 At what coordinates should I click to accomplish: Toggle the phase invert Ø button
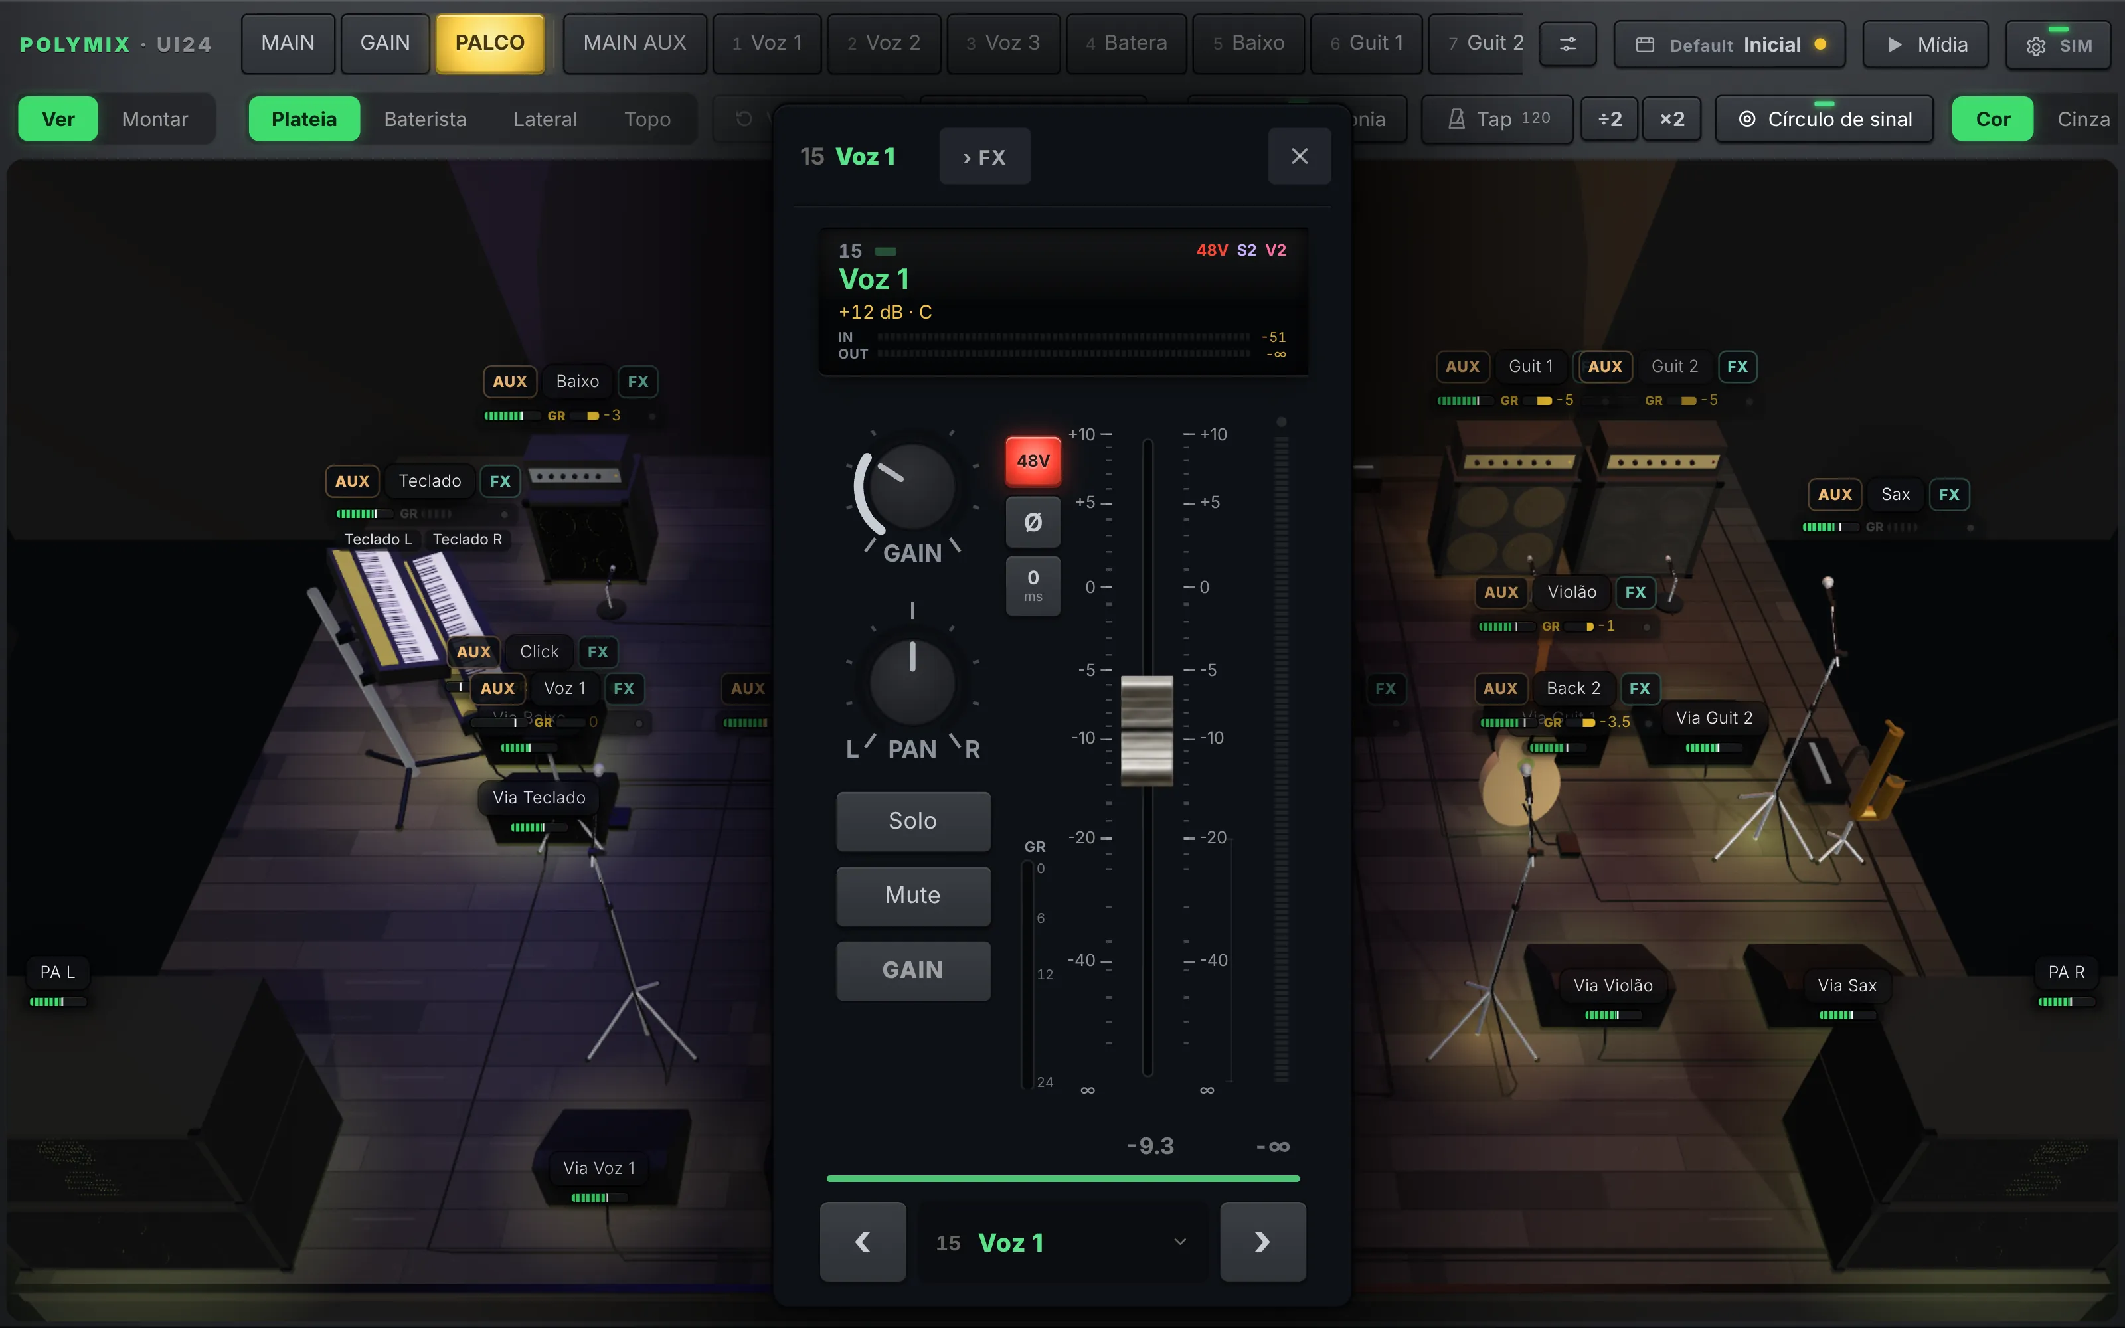(x=1033, y=522)
